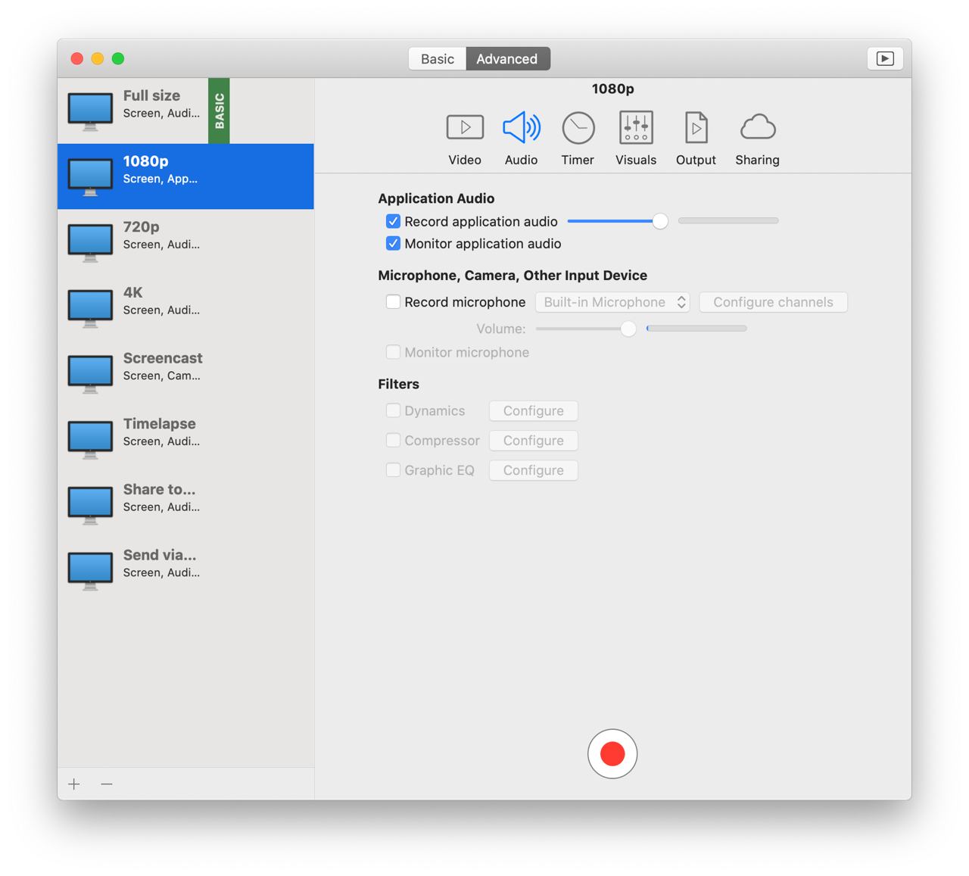The image size is (969, 876).
Task: Select the Timelapse preset monitor icon
Action: [90, 440]
